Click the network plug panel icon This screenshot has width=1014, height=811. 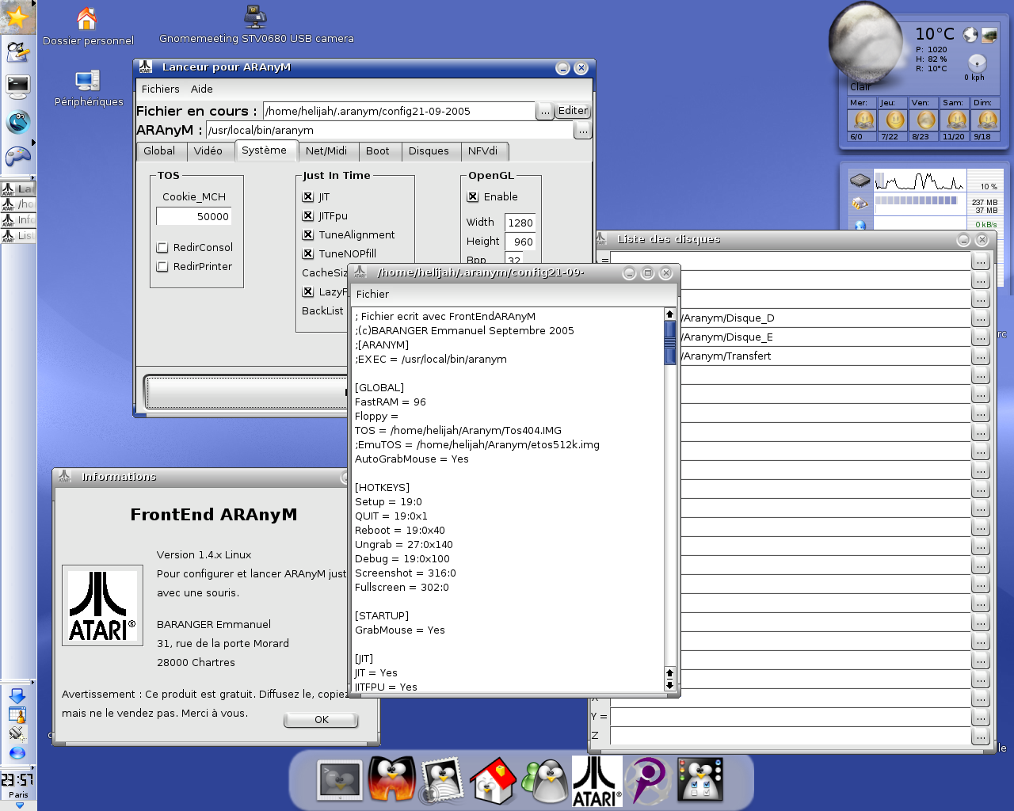click(17, 734)
